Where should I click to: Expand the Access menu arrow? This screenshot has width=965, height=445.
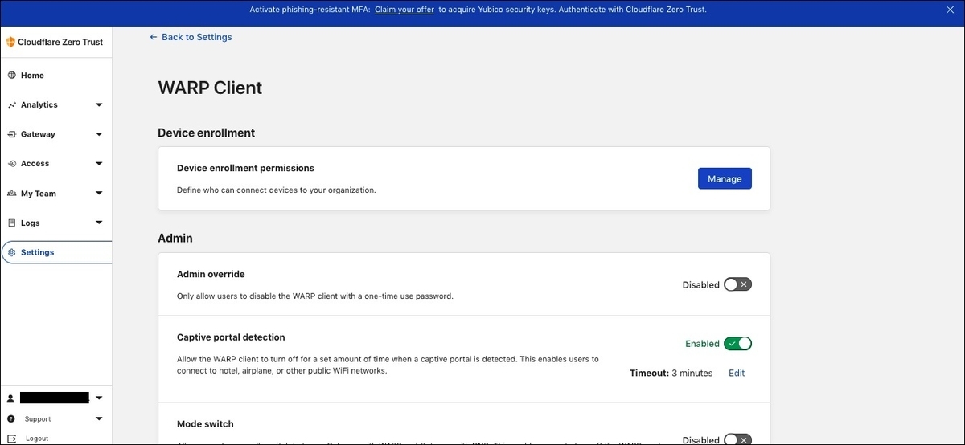[x=99, y=164]
